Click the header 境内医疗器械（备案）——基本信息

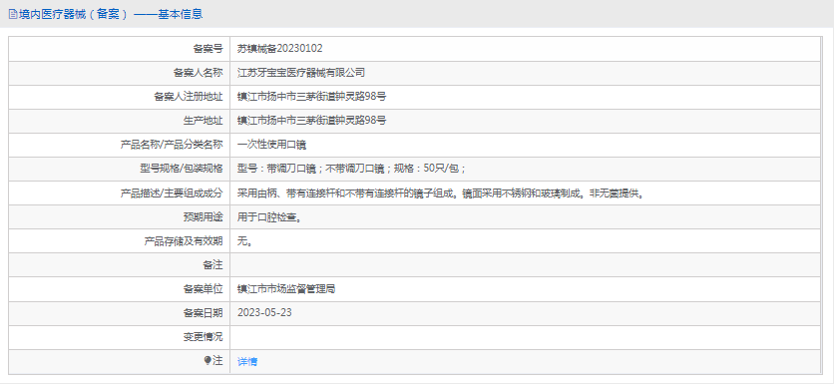pos(111,14)
